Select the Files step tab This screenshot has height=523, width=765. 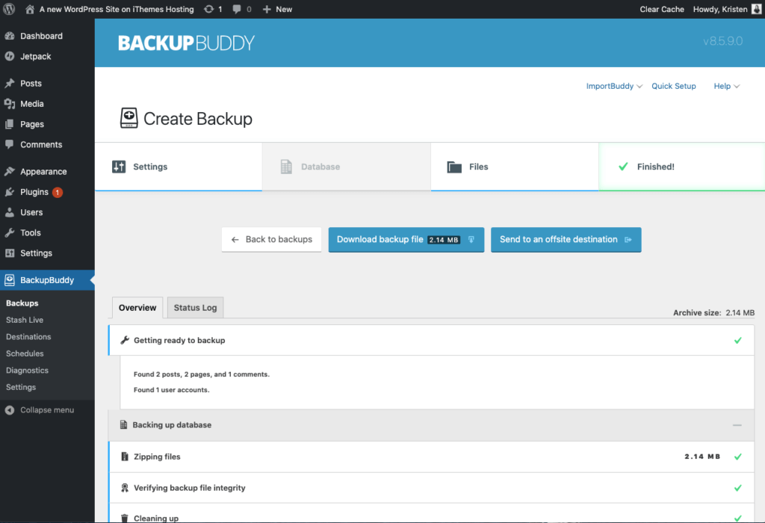click(x=515, y=167)
